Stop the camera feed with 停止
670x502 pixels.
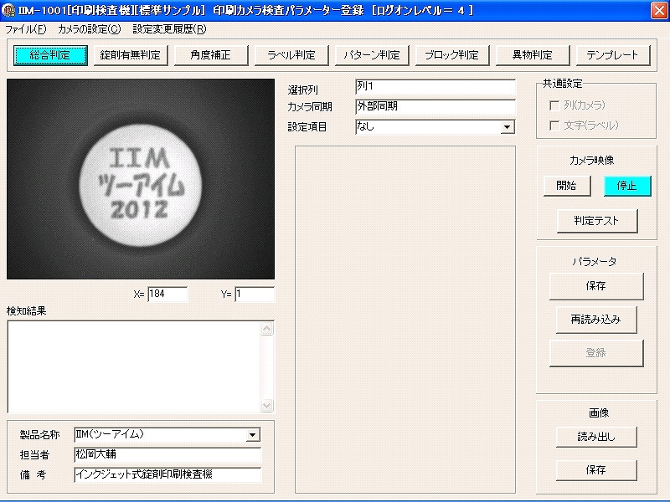(x=627, y=186)
